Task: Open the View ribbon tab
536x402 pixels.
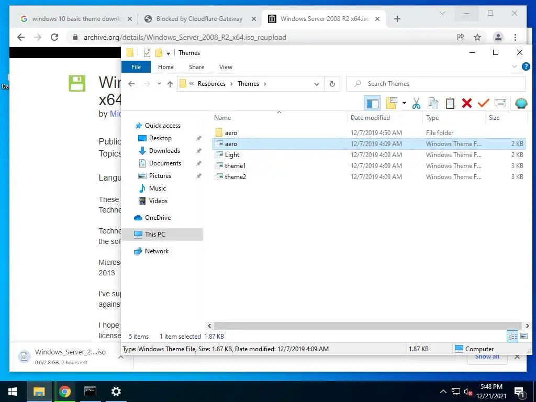Action: 226,67
